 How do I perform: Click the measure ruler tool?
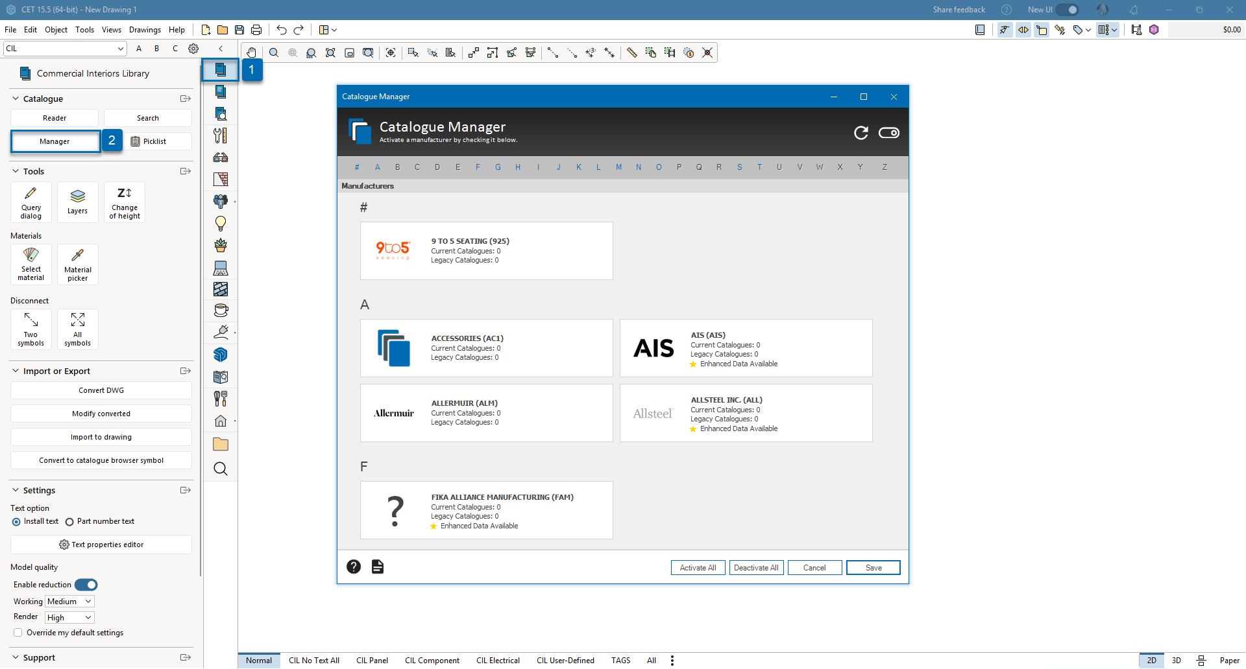click(x=631, y=53)
